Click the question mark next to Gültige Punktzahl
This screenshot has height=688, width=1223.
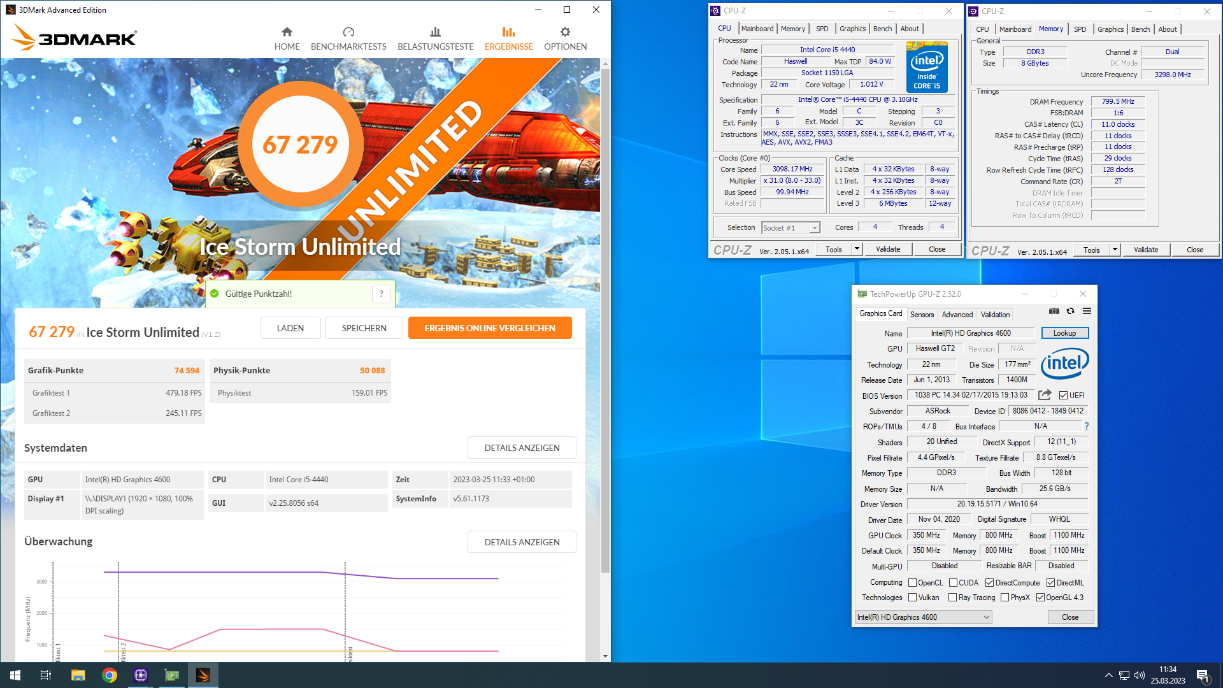381,294
